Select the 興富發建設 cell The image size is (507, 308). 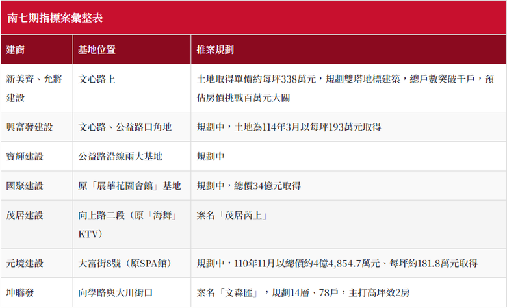click(x=37, y=127)
